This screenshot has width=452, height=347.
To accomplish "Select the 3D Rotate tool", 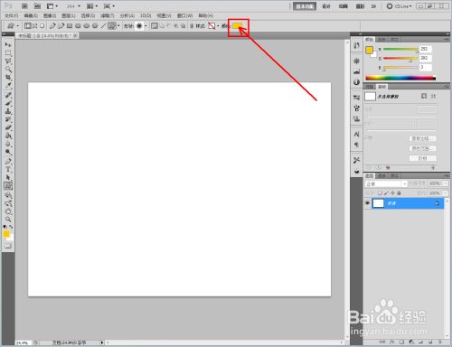I will tap(8, 195).
